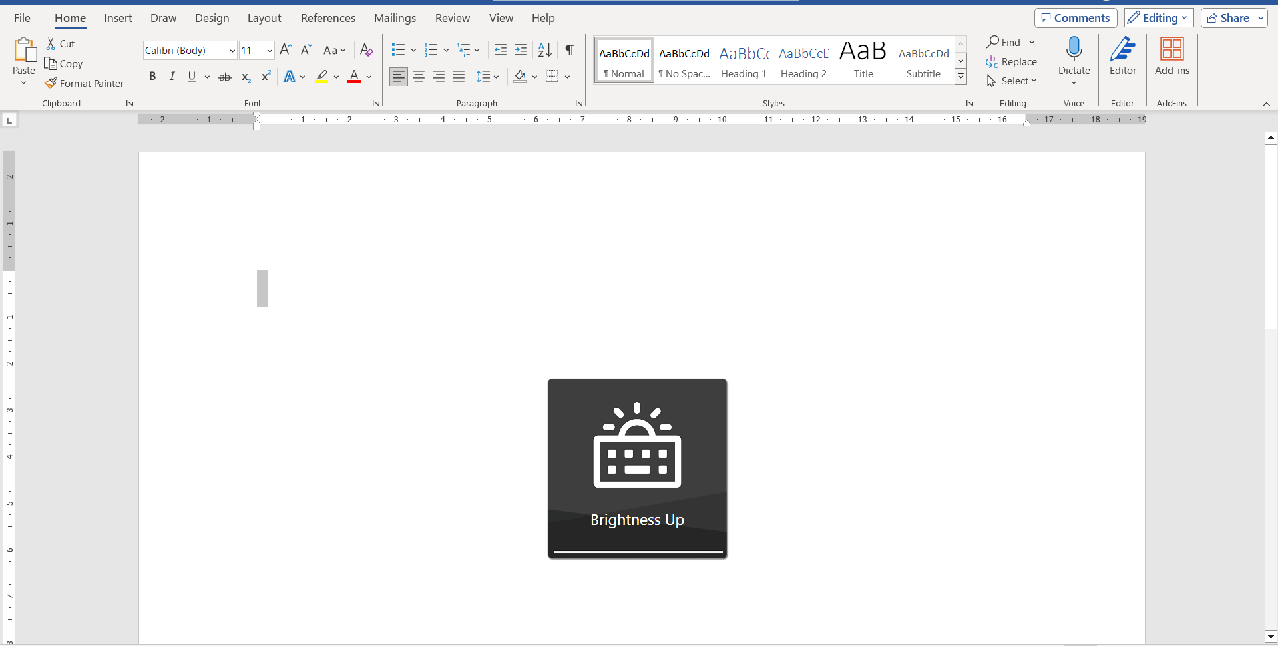
Task: Open Find using the magnifier icon
Action: (993, 42)
